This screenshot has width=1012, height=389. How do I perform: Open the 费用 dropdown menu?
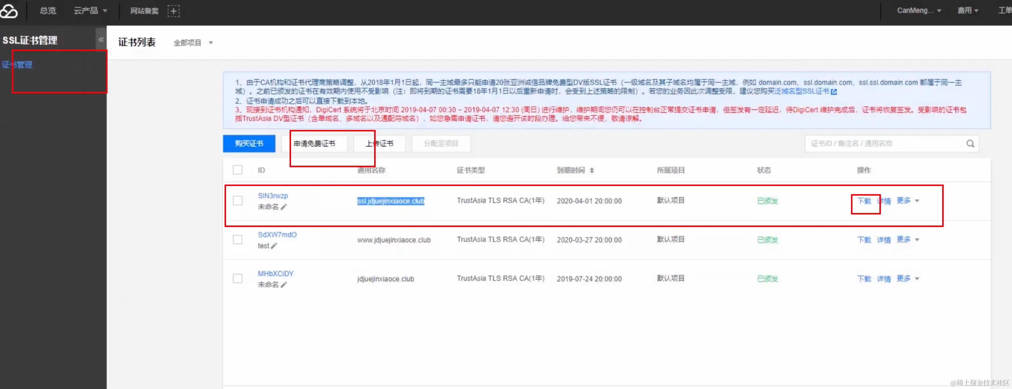(968, 11)
